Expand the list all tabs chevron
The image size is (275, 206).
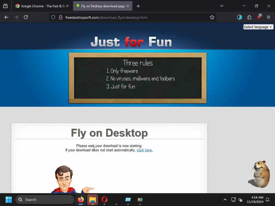pyautogui.click(x=222, y=6)
